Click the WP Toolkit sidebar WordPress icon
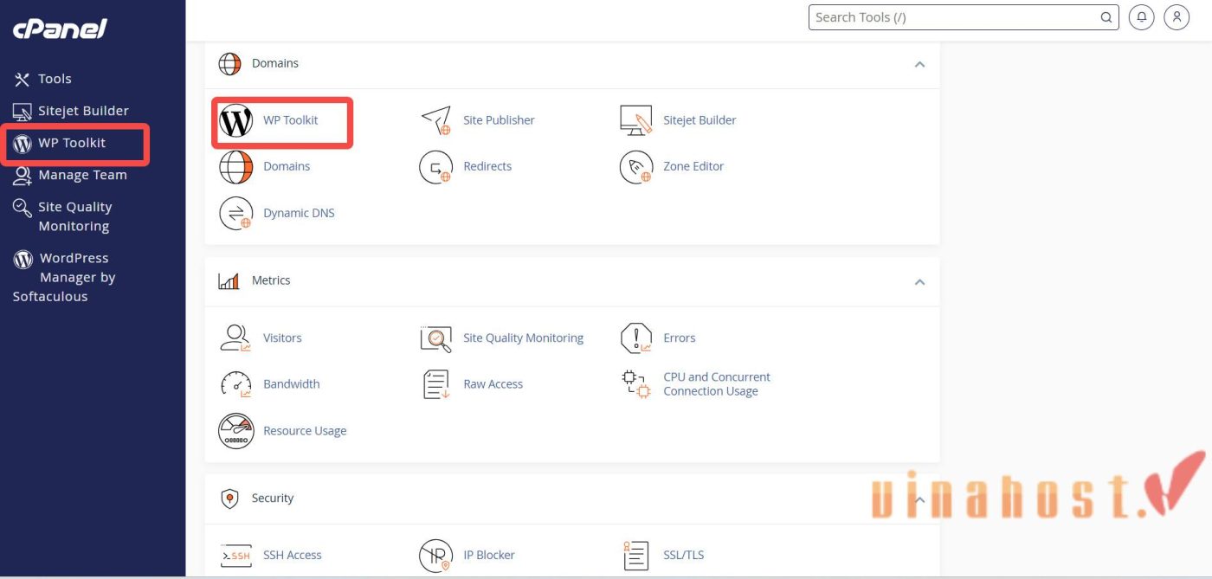 coord(23,144)
